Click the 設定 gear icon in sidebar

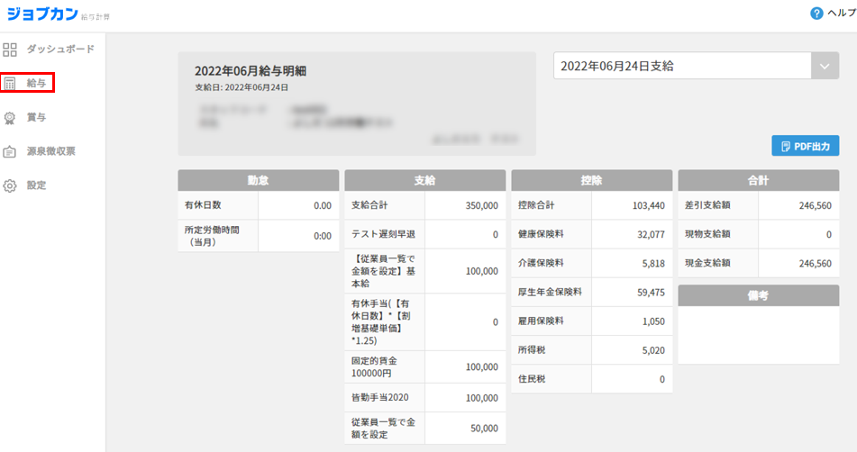(x=10, y=185)
